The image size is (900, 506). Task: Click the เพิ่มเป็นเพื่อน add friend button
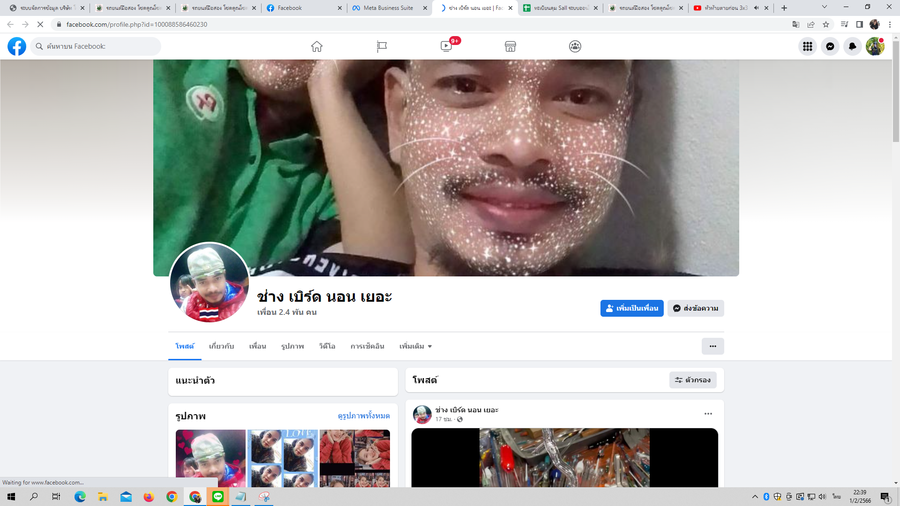pyautogui.click(x=632, y=308)
